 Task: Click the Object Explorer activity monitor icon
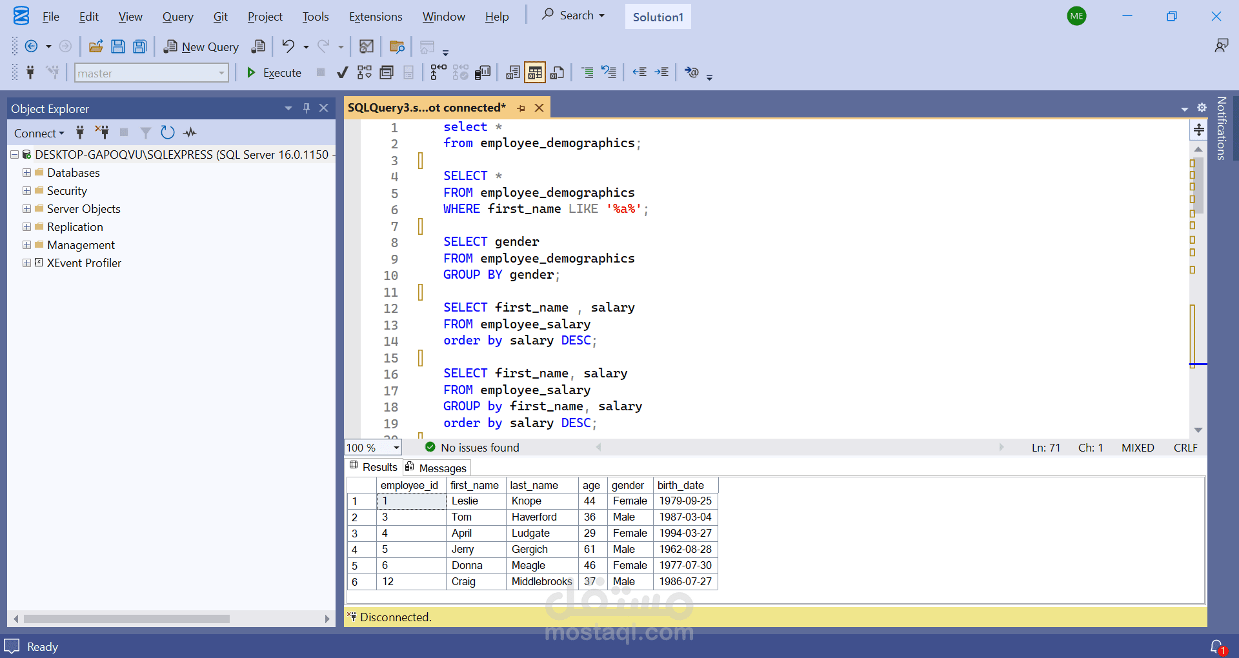[x=189, y=133]
